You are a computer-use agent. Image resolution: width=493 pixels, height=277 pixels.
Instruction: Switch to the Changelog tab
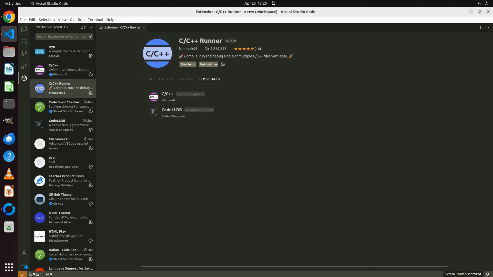tap(186, 79)
